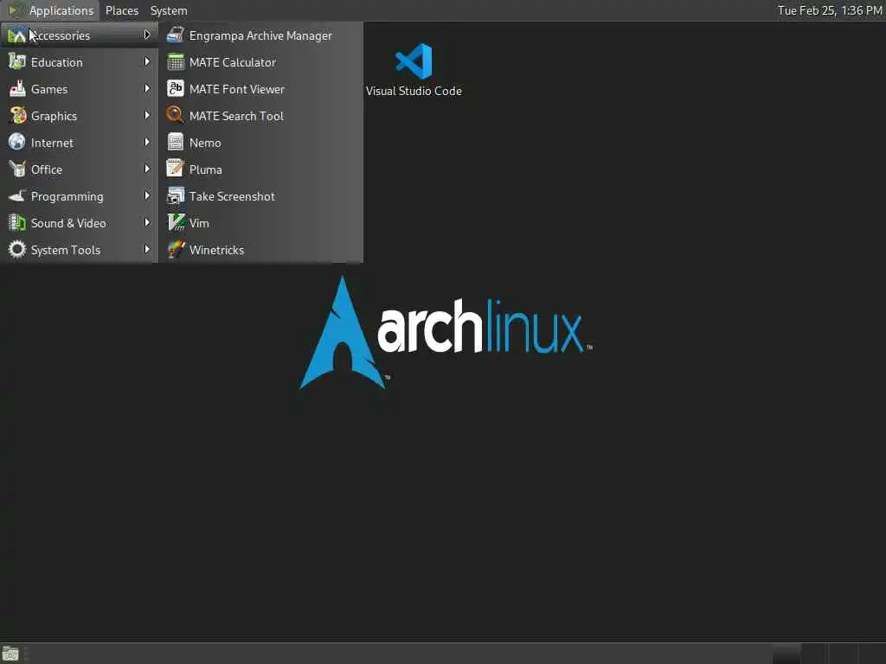Open the Places menu
This screenshot has width=886, height=664.
point(121,10)
